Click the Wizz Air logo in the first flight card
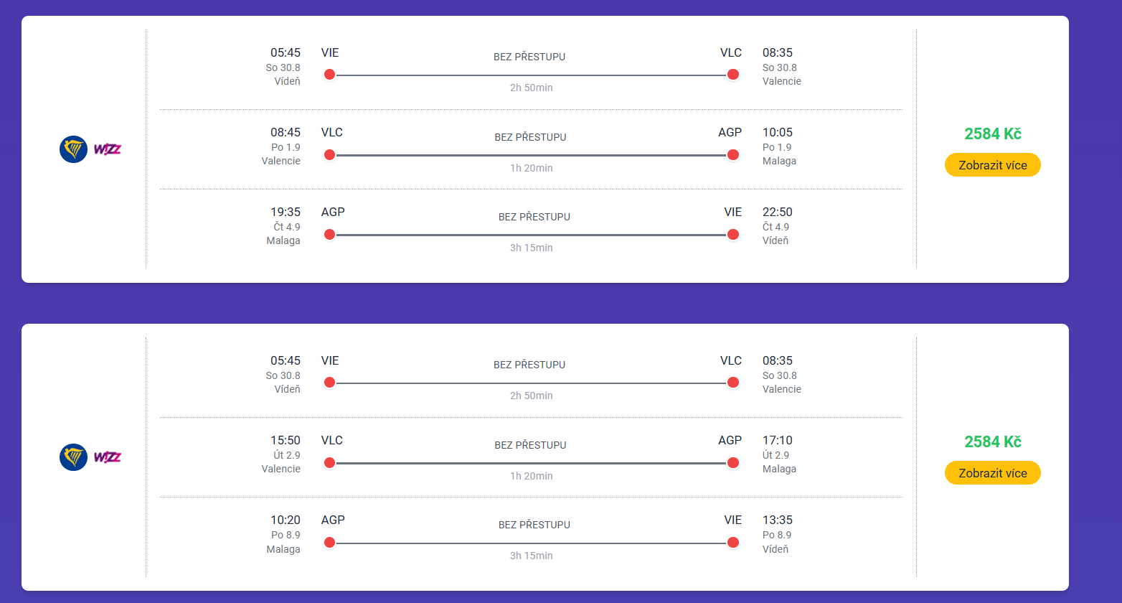 click(108, 149)
